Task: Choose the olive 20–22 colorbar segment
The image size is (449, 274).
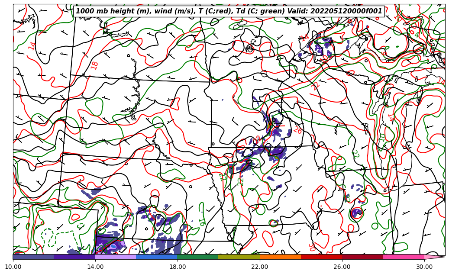Action: coord(239,257)
